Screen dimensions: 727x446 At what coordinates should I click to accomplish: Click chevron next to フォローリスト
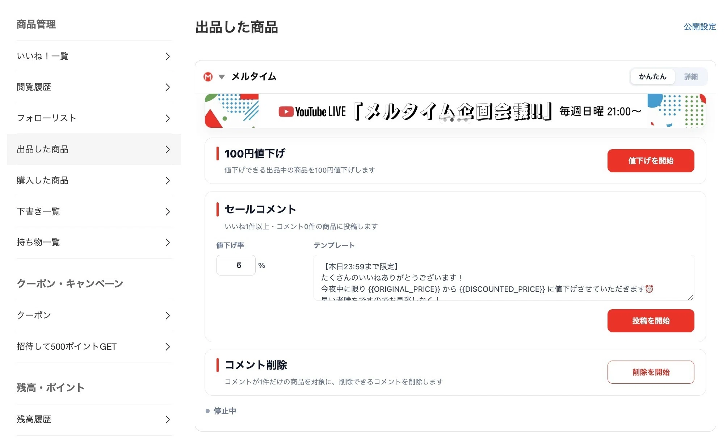[168, 118]
